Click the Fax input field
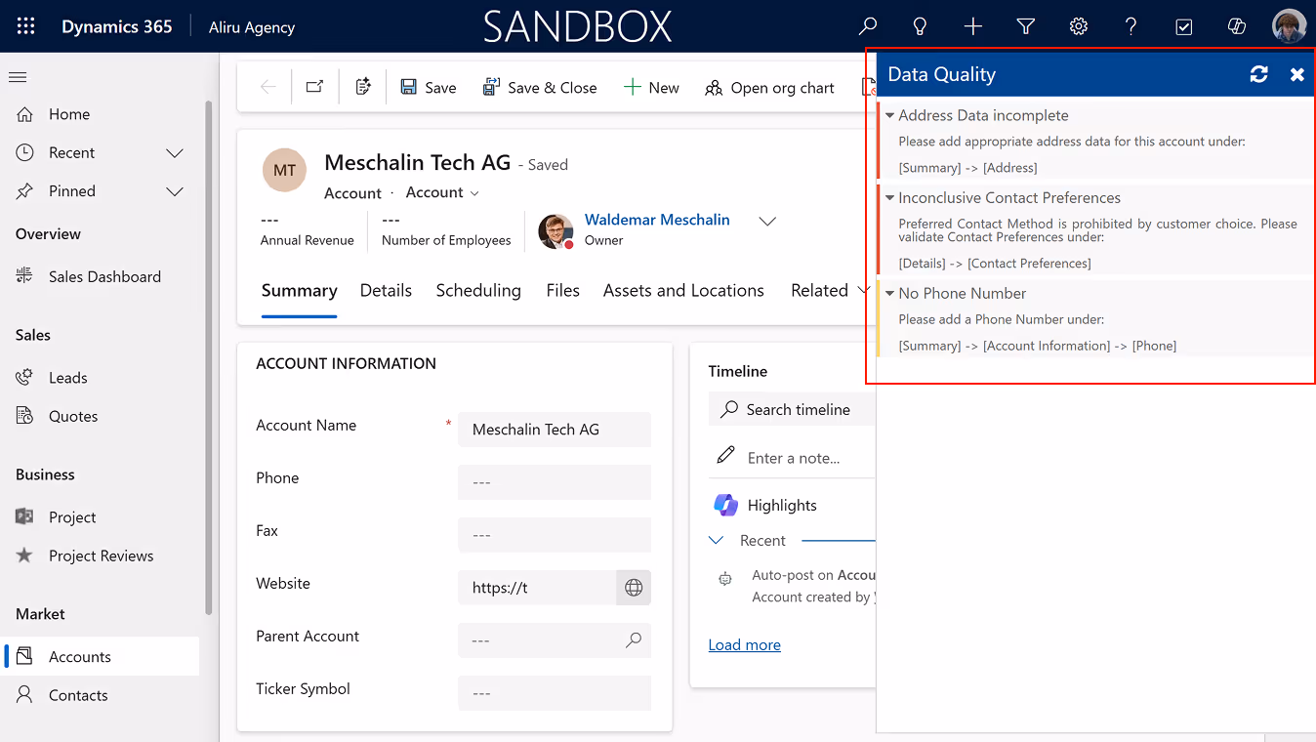Screen dimensions: 1316x742 tap(555, 535)
